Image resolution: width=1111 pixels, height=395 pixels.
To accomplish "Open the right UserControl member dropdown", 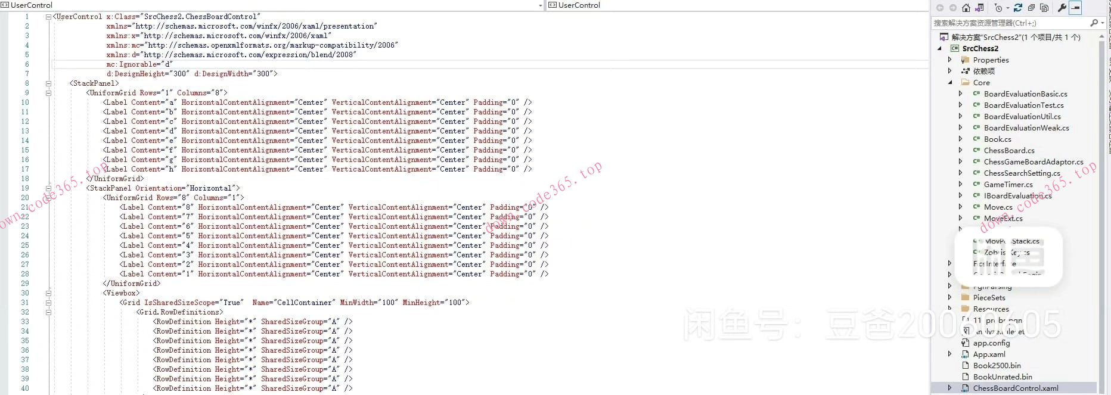I will click(737, 5).
